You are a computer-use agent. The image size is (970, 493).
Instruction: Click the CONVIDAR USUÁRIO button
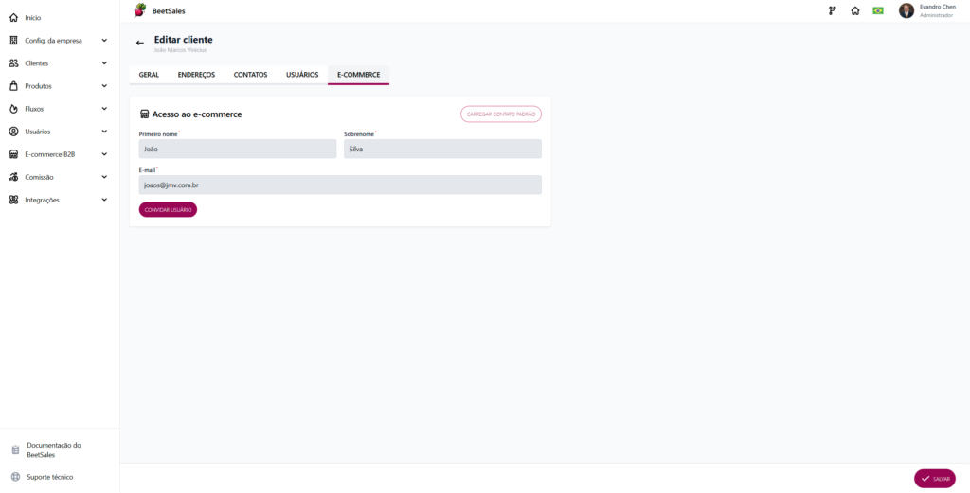click(x=168, y=210)
